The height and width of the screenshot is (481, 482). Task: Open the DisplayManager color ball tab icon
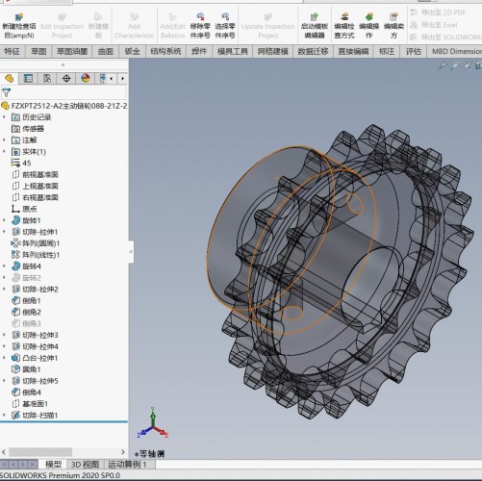(86, 78)
